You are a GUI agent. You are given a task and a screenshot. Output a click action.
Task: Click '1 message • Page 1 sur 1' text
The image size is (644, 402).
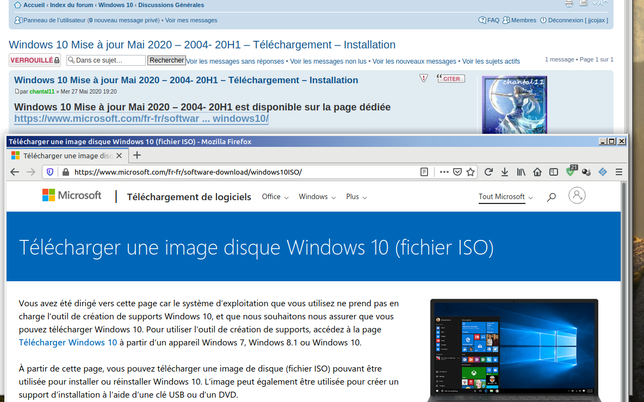click(579, 59)
